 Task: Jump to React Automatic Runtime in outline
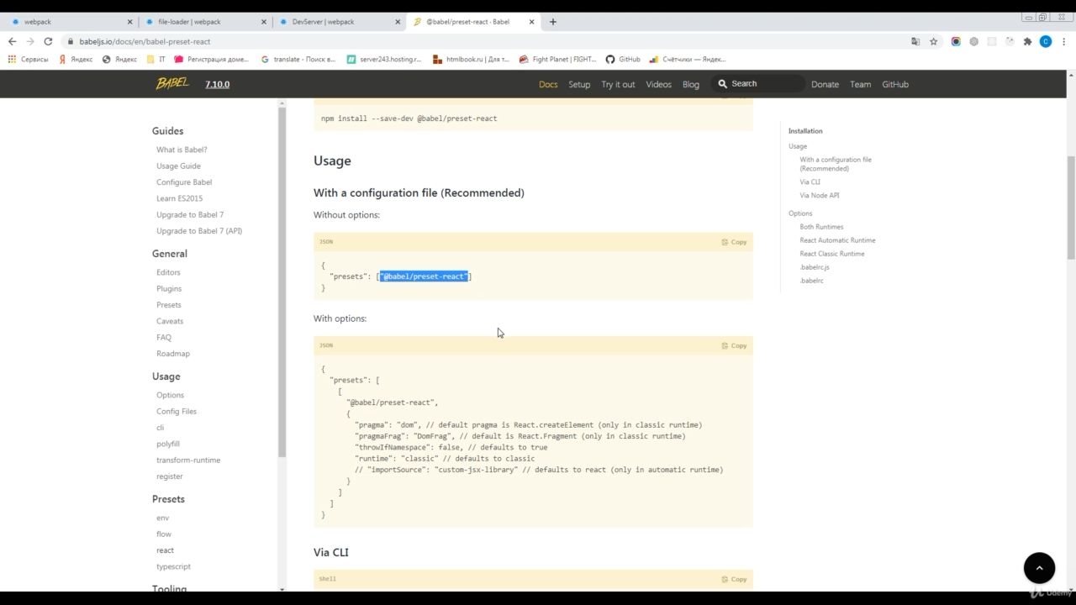click(x=837, y=240)
